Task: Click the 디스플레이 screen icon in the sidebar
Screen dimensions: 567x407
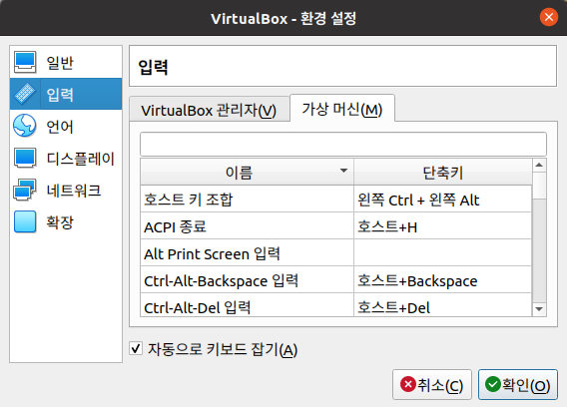Action: tap(25, 158)
